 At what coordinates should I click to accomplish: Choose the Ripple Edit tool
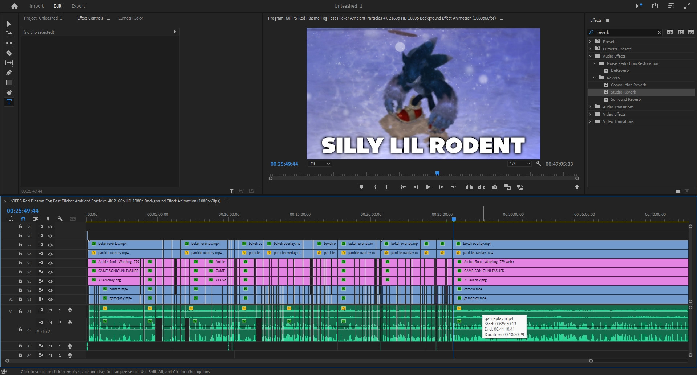[9, 43]
